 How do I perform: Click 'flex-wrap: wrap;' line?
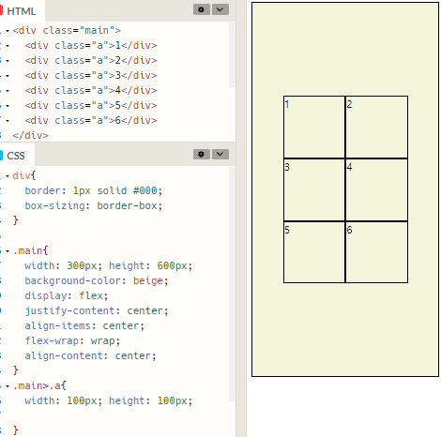pos(72,340)
